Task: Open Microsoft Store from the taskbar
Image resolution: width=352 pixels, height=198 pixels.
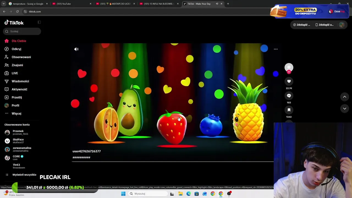Action: (196, 194)
